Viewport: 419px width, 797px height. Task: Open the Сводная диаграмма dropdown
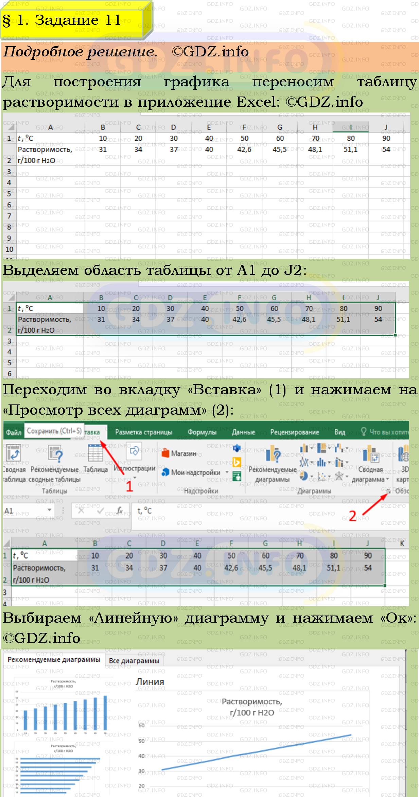pyautogui.click(x=388, y=480)
